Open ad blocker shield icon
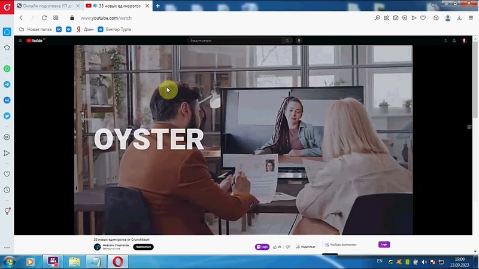This screenshot has height=269, width=479. [405, 18]
